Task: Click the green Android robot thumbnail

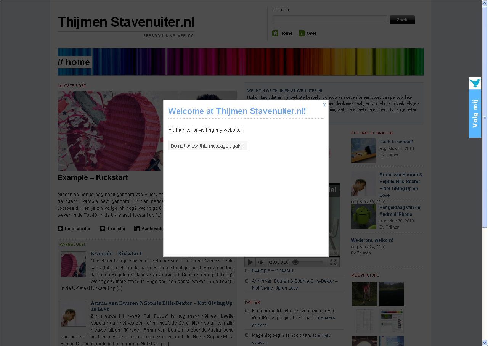Action: 363,216
